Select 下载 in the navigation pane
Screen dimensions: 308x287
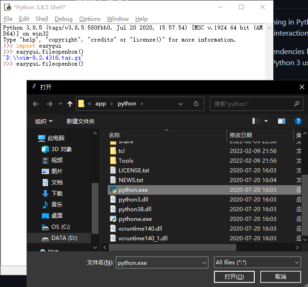pyautogui.click(x=52, y=194)
